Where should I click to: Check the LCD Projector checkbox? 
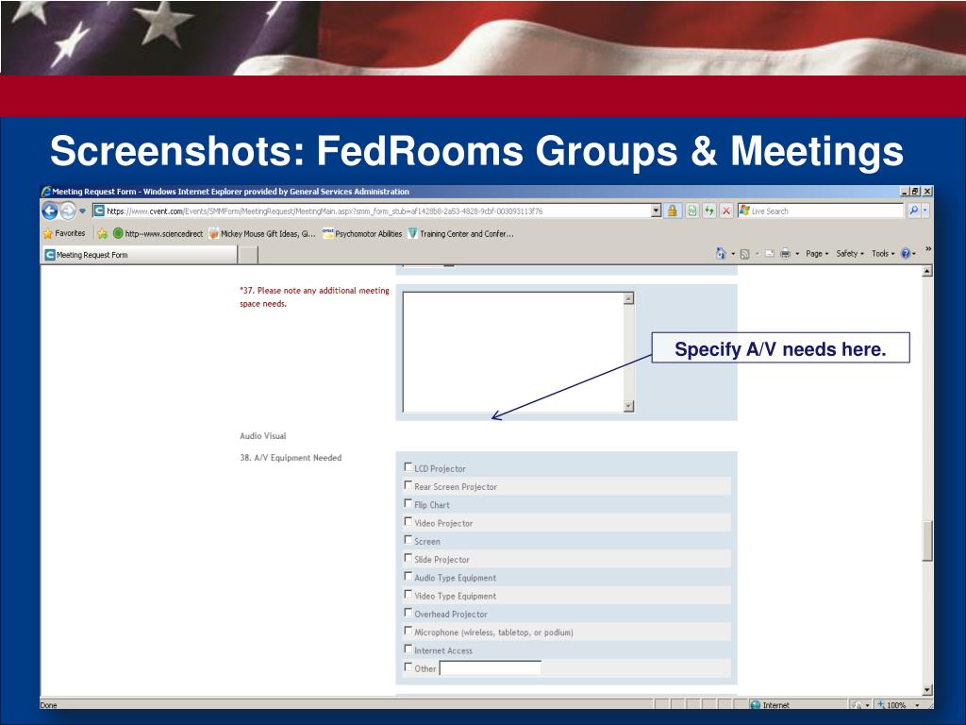click(x=408, y=467)
